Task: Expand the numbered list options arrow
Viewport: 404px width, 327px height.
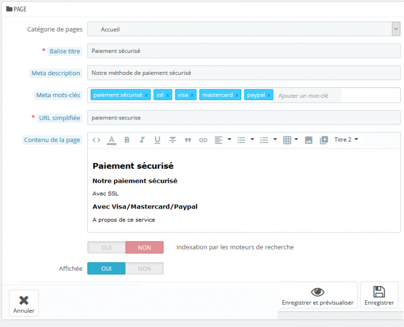Action: (275, 139)
